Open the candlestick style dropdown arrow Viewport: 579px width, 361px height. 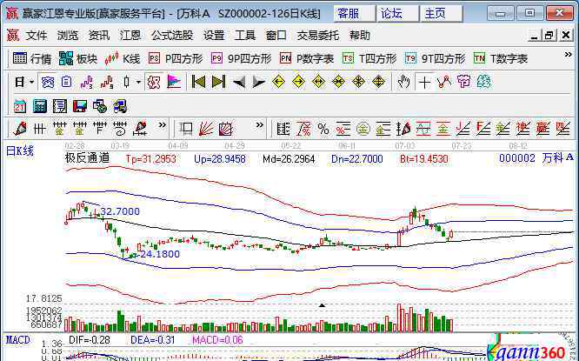[138, 82]
